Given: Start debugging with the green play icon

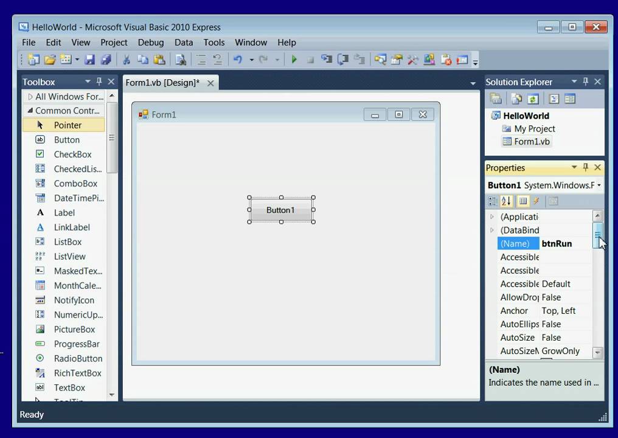Looking at the screenshot, I should [294, 60].
